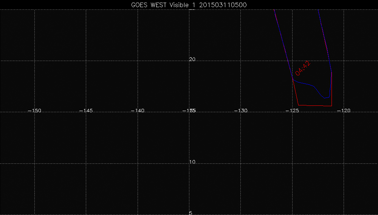Click the -130 longitude label

pyautogui.click(x=241, y=111)
